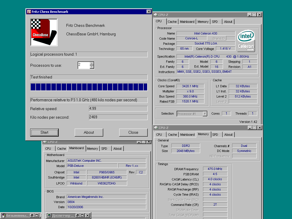Click the core voltage value "1.416 V"

(225, 48)
